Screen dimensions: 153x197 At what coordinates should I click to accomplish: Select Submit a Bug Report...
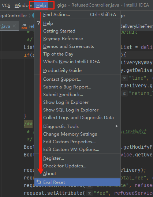click(x=78, y=87)
